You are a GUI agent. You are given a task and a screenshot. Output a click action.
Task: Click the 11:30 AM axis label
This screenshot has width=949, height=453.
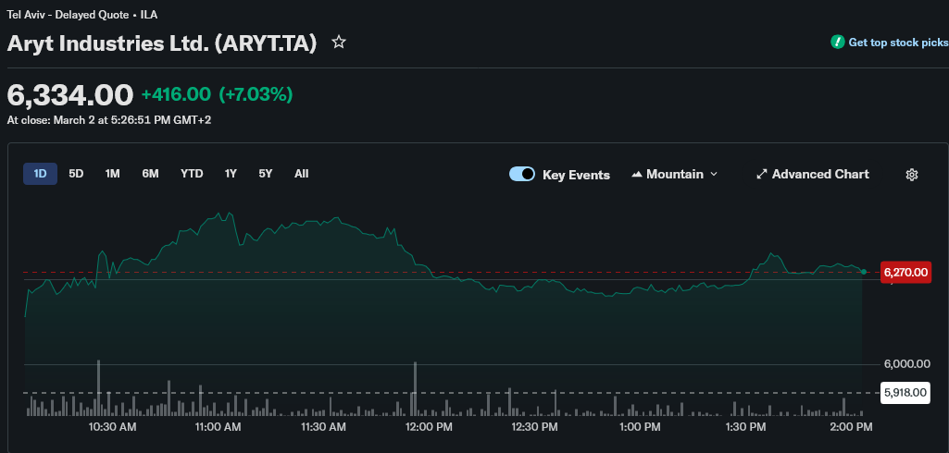(x=321, y=427)
